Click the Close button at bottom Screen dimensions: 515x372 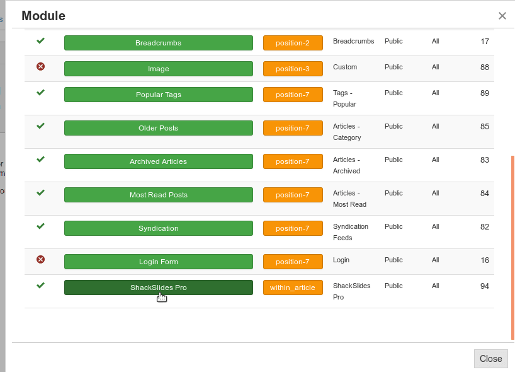click(490, 359)
